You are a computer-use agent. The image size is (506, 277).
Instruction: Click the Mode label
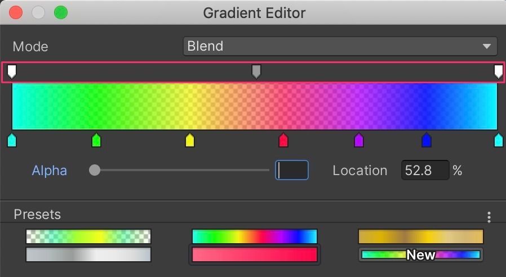click(x=30, y=46)
